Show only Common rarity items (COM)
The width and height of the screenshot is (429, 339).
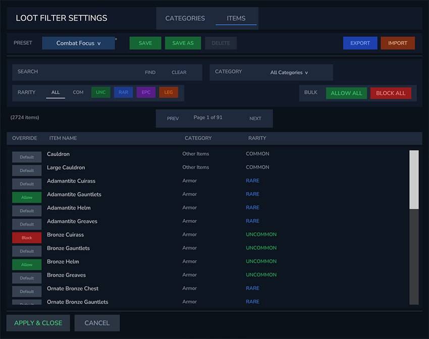tap(78, 92)
